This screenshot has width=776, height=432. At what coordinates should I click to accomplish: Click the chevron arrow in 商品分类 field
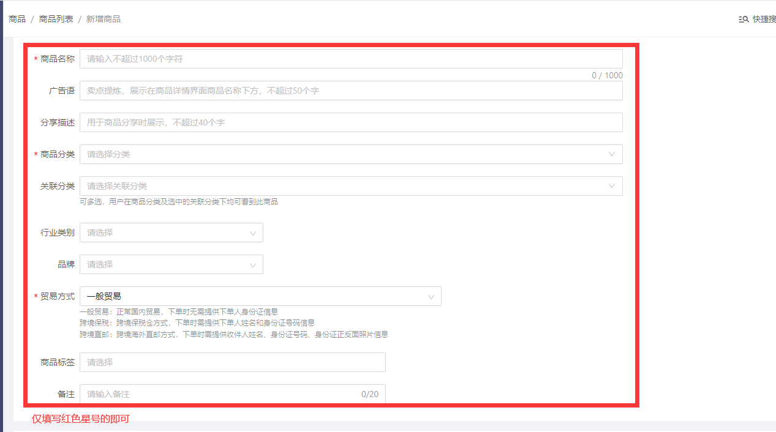coord(611,154)
